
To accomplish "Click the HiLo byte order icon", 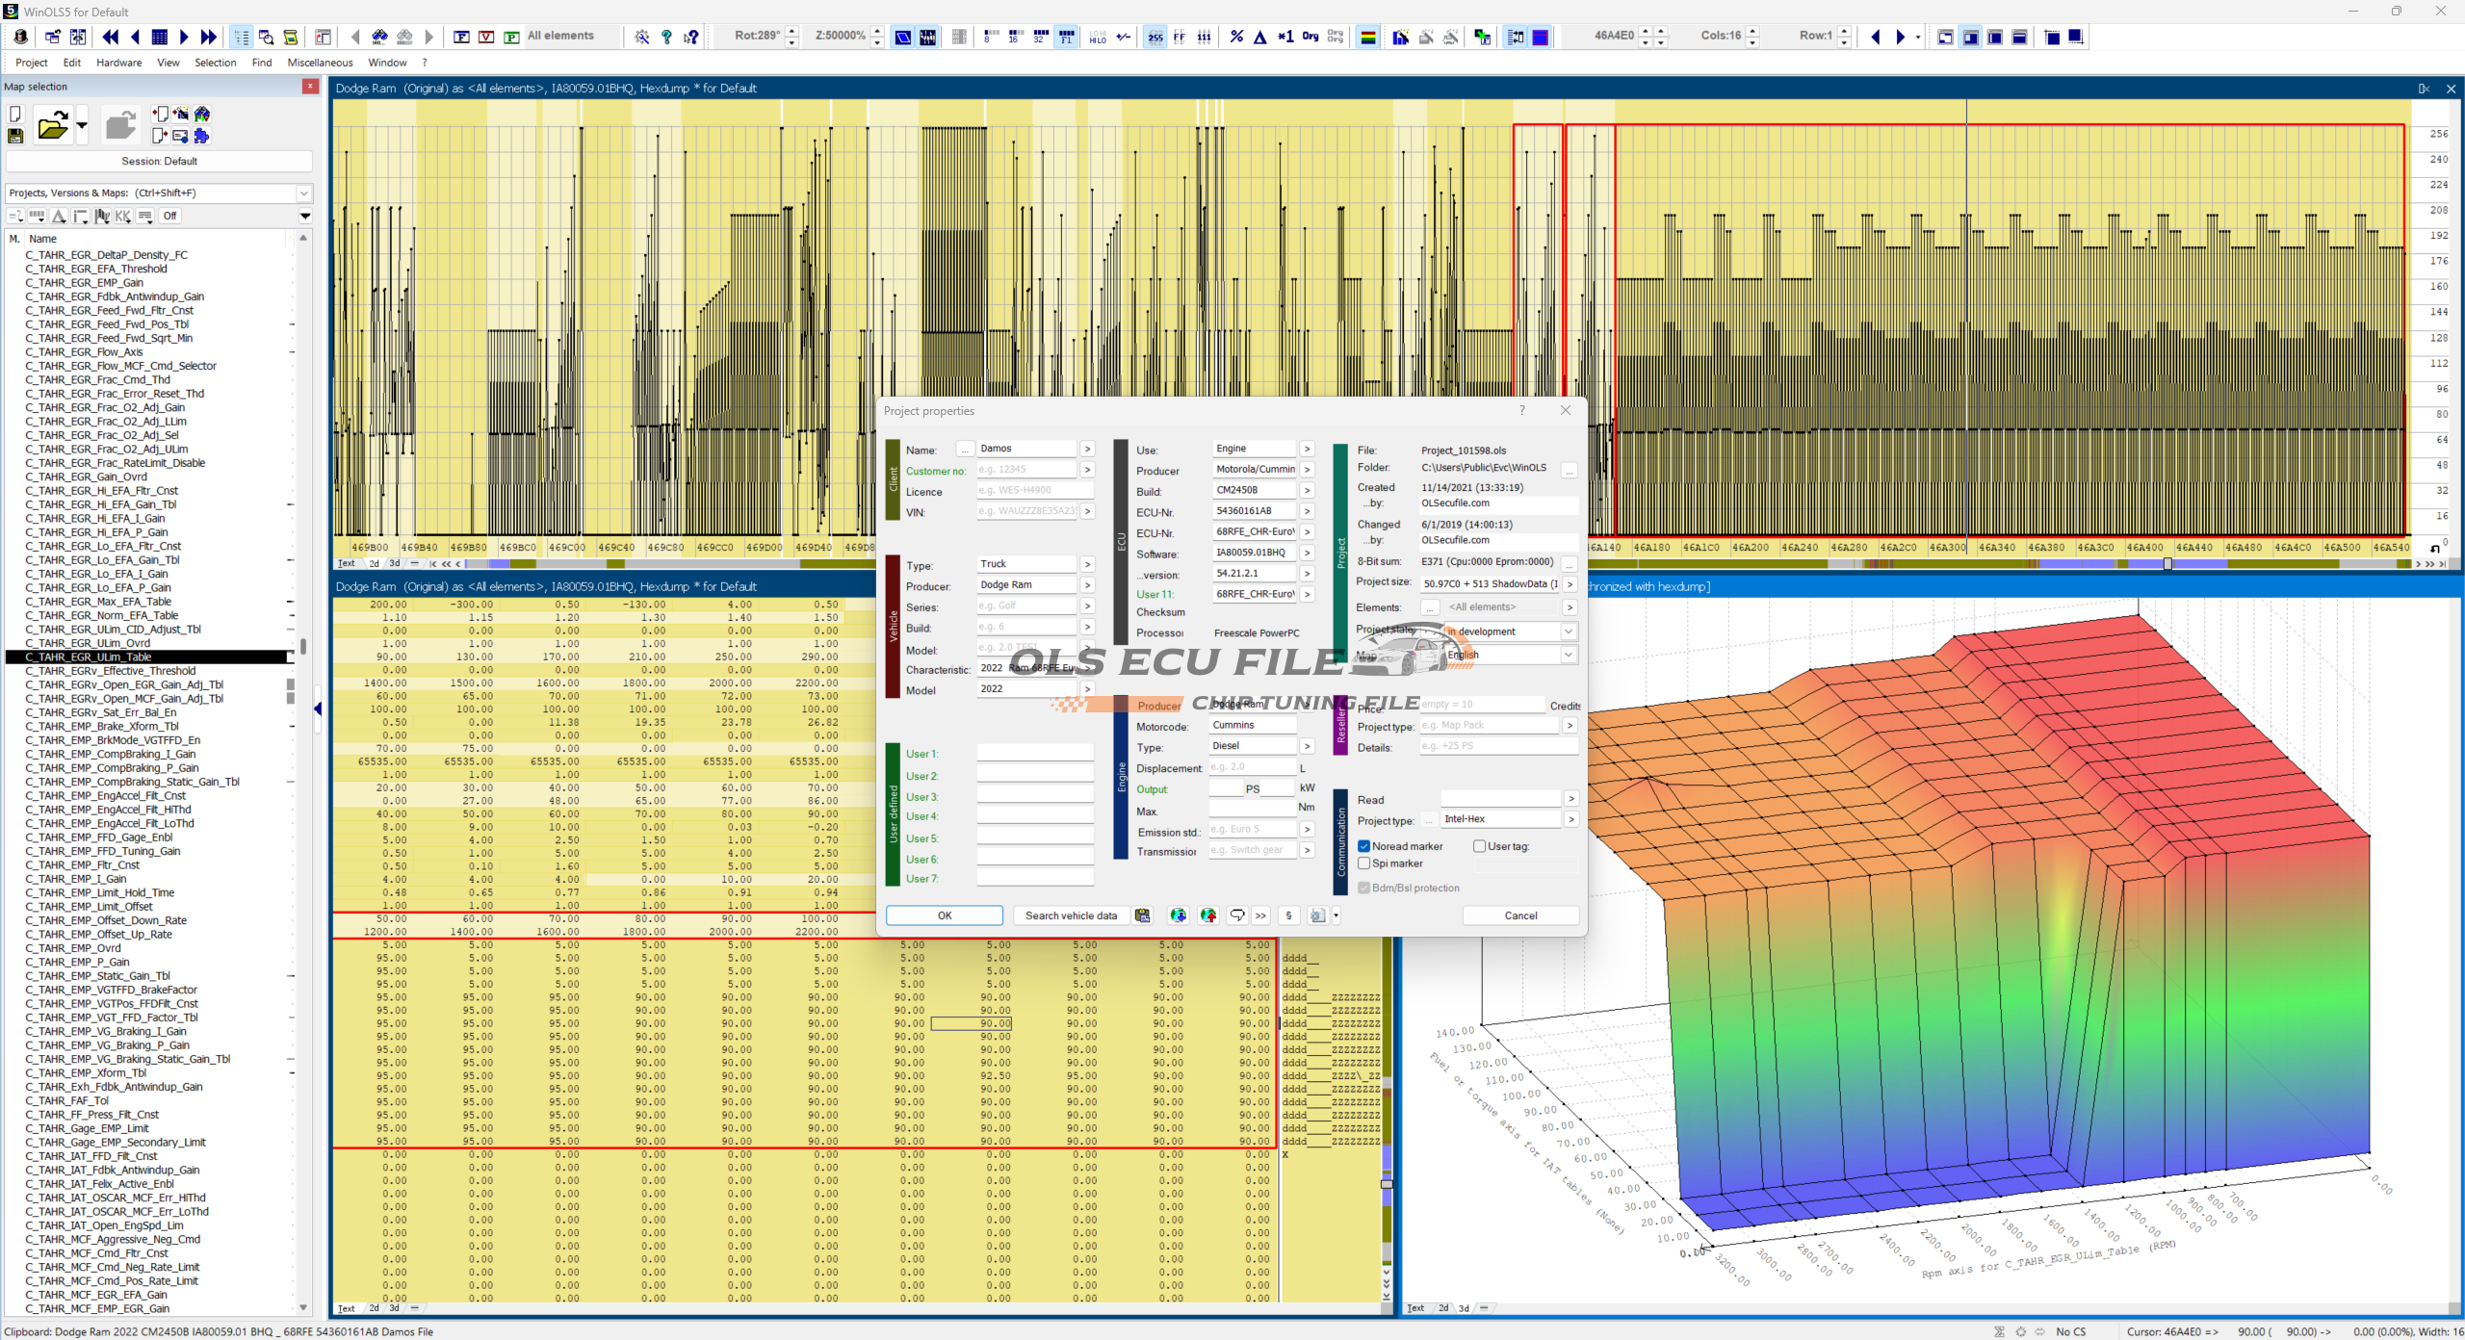I will click(1098, 37).
